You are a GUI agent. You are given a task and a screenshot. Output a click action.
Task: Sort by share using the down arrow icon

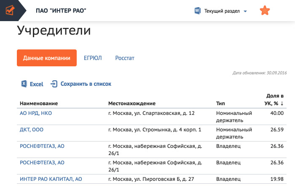(x=282, y=104)
